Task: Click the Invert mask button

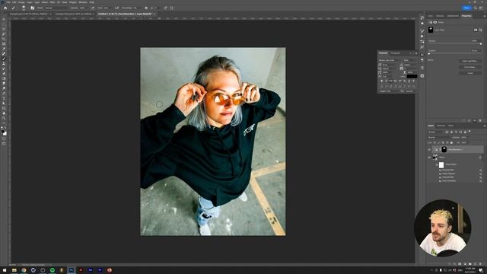Action: [470, 73]
